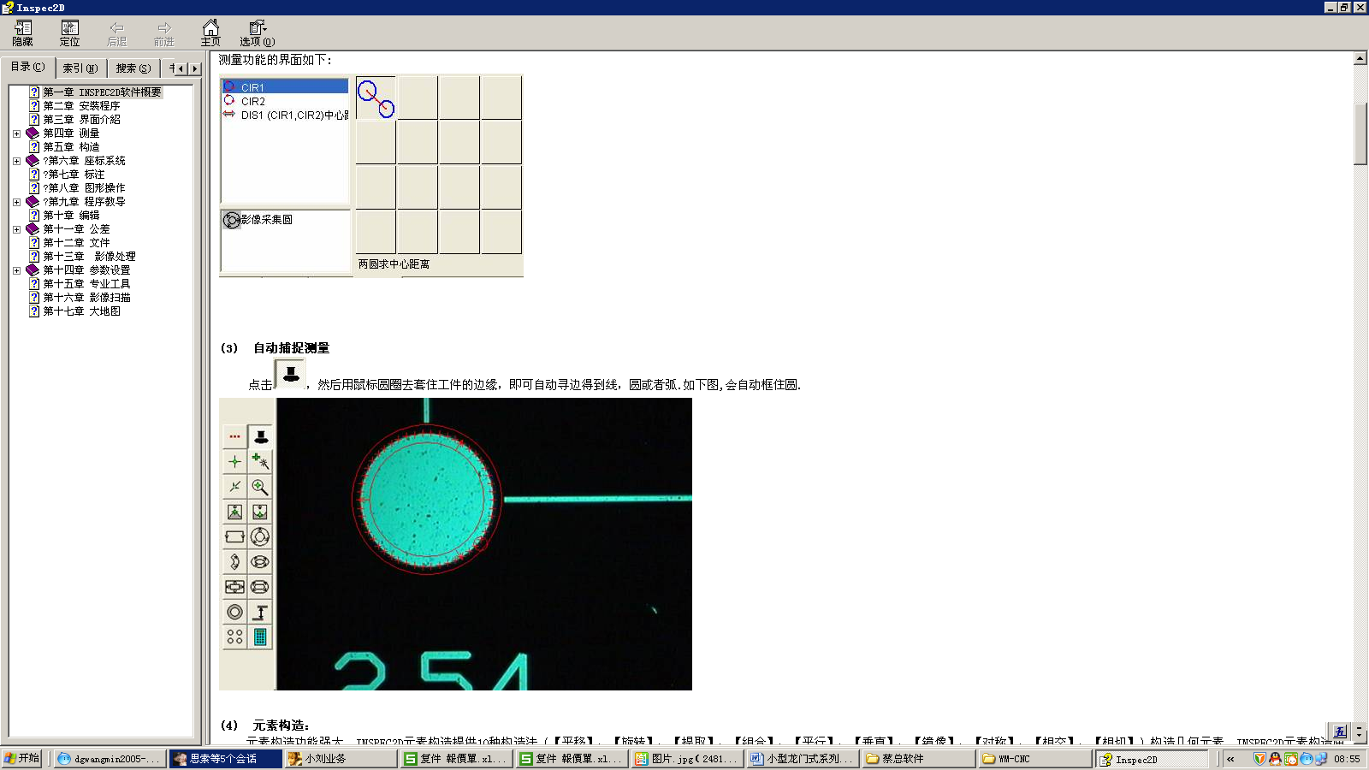Open the 第十三章 影像处理 topic

point(89,257)
